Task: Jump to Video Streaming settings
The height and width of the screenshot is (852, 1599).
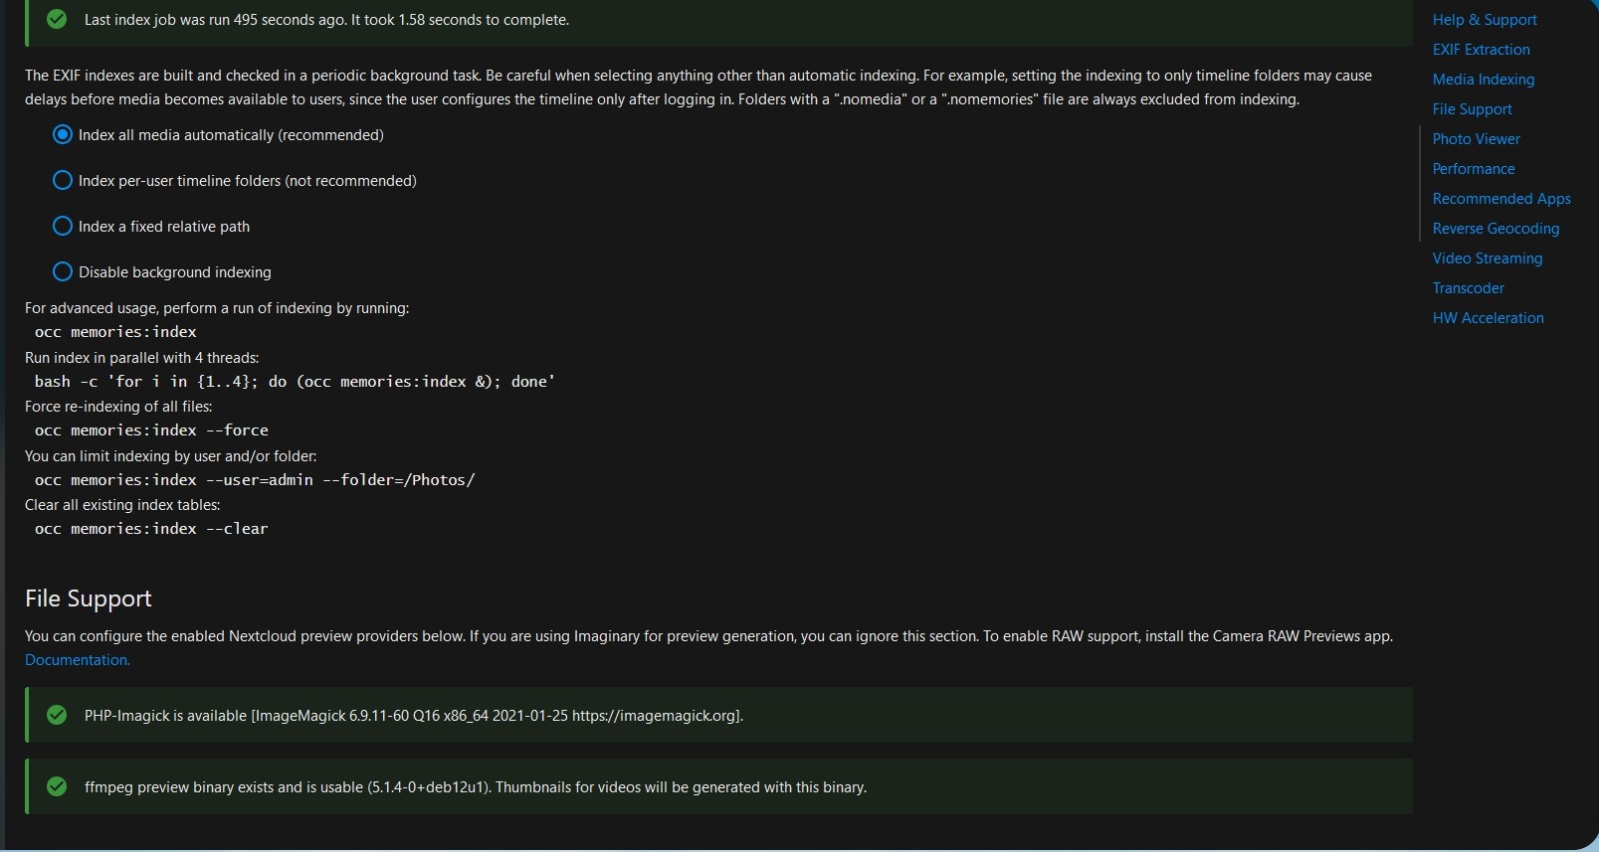Action: [x=1487, y=257]
